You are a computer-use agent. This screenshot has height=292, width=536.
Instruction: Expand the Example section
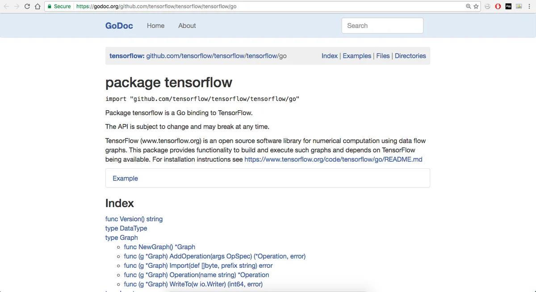[125, 178]
